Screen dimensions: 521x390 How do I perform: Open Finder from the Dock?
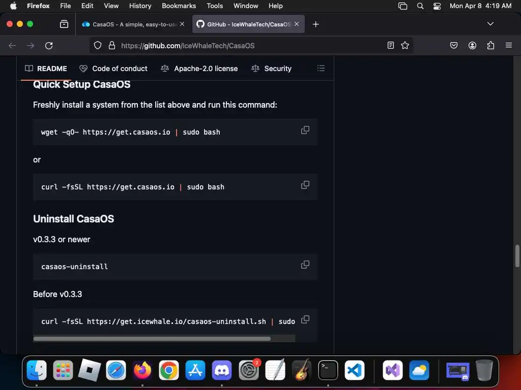[37, 370]
